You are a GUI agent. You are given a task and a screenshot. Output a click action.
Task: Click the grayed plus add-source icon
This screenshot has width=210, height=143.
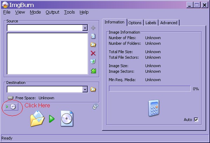93,28
